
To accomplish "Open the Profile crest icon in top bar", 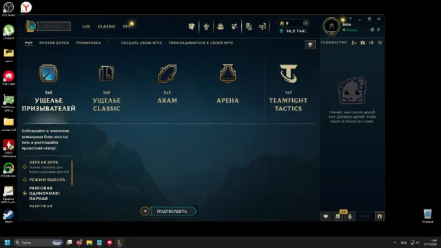I will 206,26.
